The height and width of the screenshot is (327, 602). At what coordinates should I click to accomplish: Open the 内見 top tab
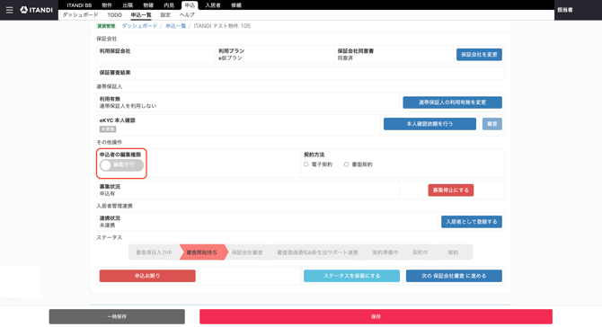point(169,5)
